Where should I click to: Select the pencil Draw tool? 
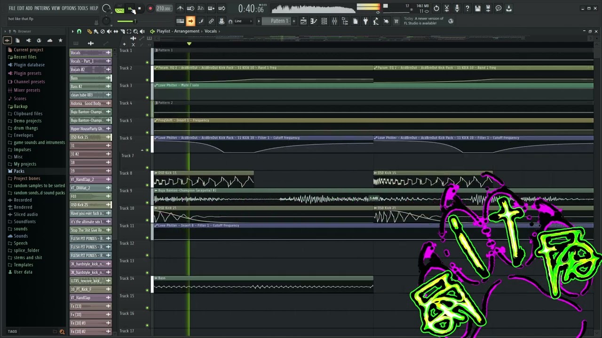(89, 31)
